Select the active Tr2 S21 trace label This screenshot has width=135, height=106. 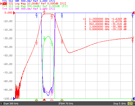pos(34,4)
